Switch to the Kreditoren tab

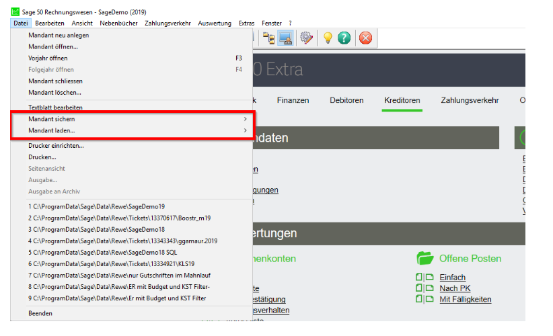click(402, 100)
